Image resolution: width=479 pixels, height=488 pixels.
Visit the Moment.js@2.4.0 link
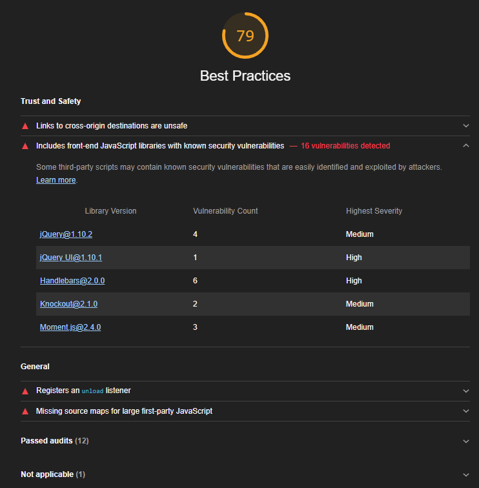click(70, 327)
